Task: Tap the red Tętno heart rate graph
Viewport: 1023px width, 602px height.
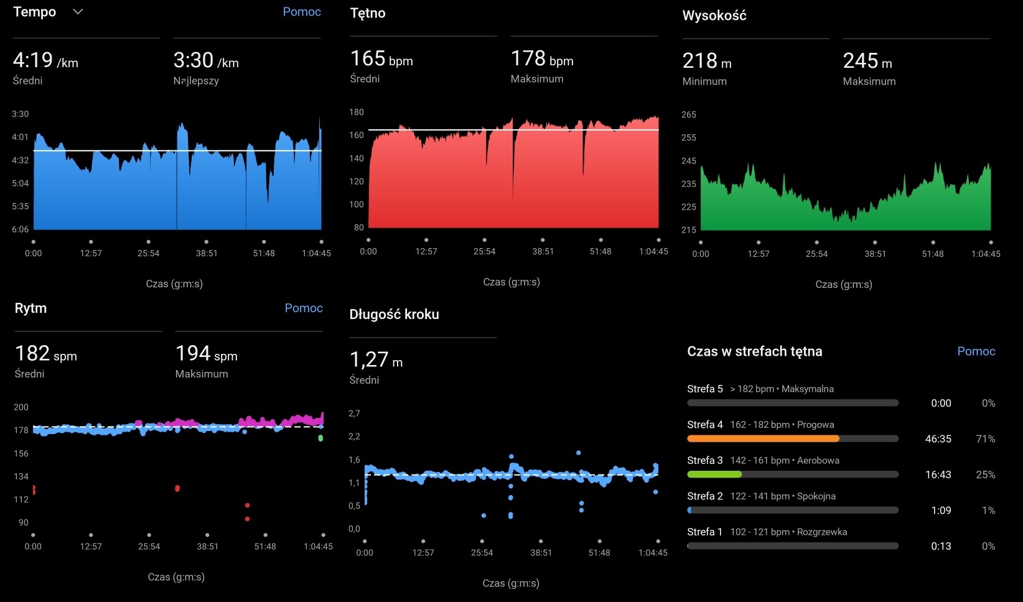Action: click(513, 180)
